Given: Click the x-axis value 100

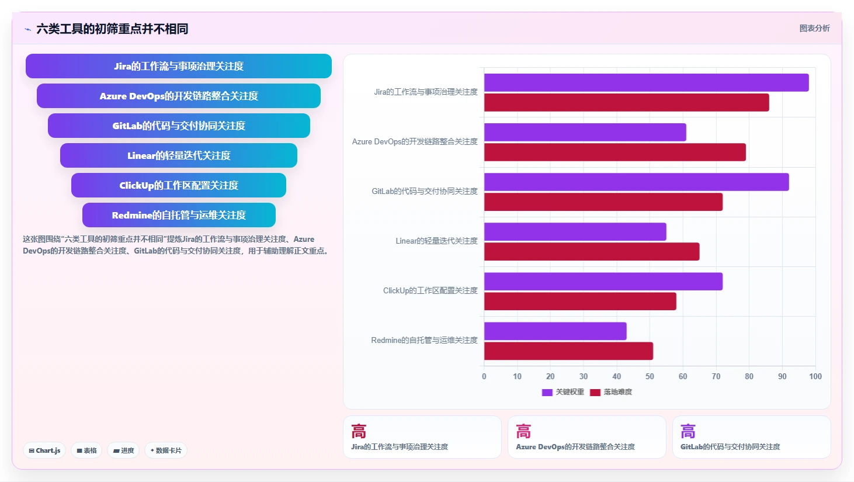Looking at the screenshot, I should [815, 376].
